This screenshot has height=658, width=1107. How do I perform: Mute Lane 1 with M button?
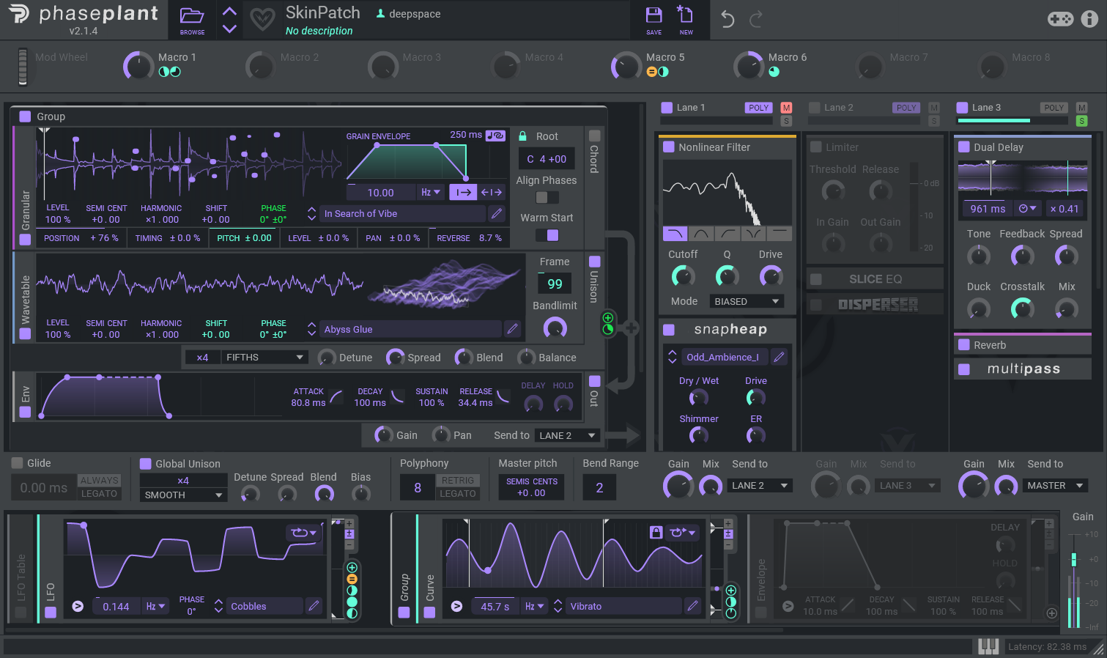tap(786, 108)
